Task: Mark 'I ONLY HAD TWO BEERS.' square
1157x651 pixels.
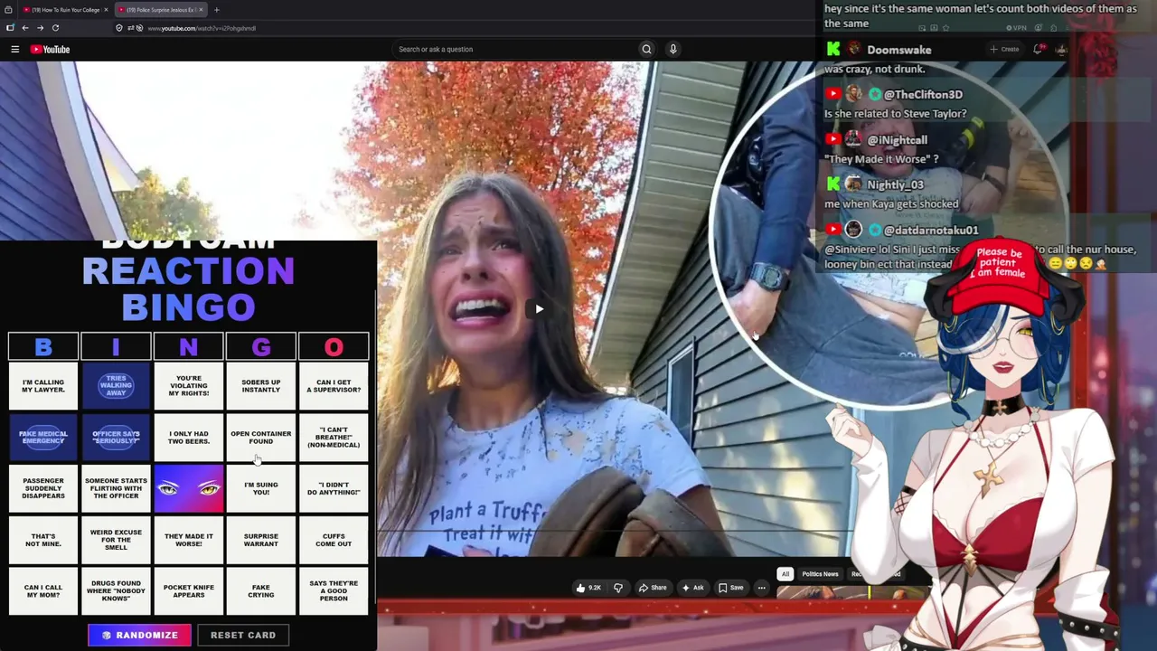Action: [x=188, y=438]
